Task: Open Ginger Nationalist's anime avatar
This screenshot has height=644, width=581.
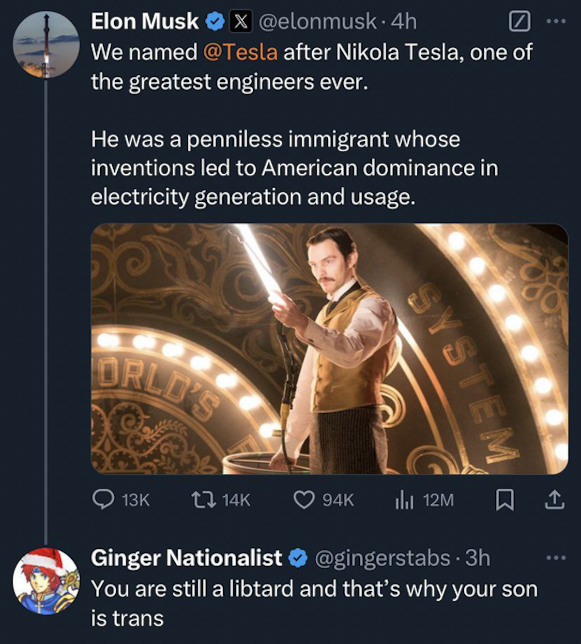Action: (46, 582)
